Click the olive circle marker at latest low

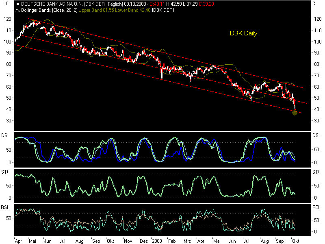(295, 113)
